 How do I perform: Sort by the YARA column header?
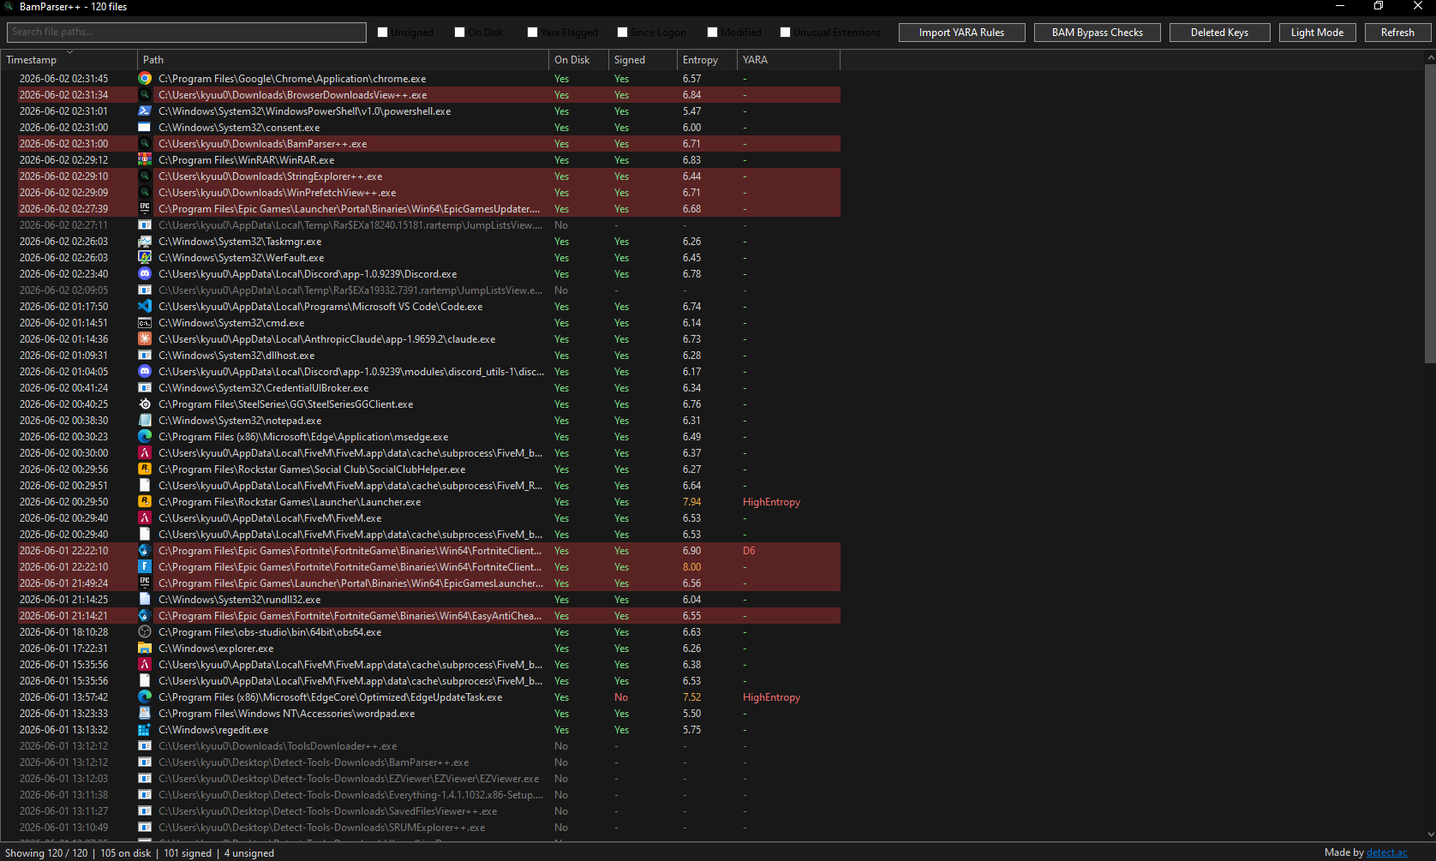[x=788, y=60]
